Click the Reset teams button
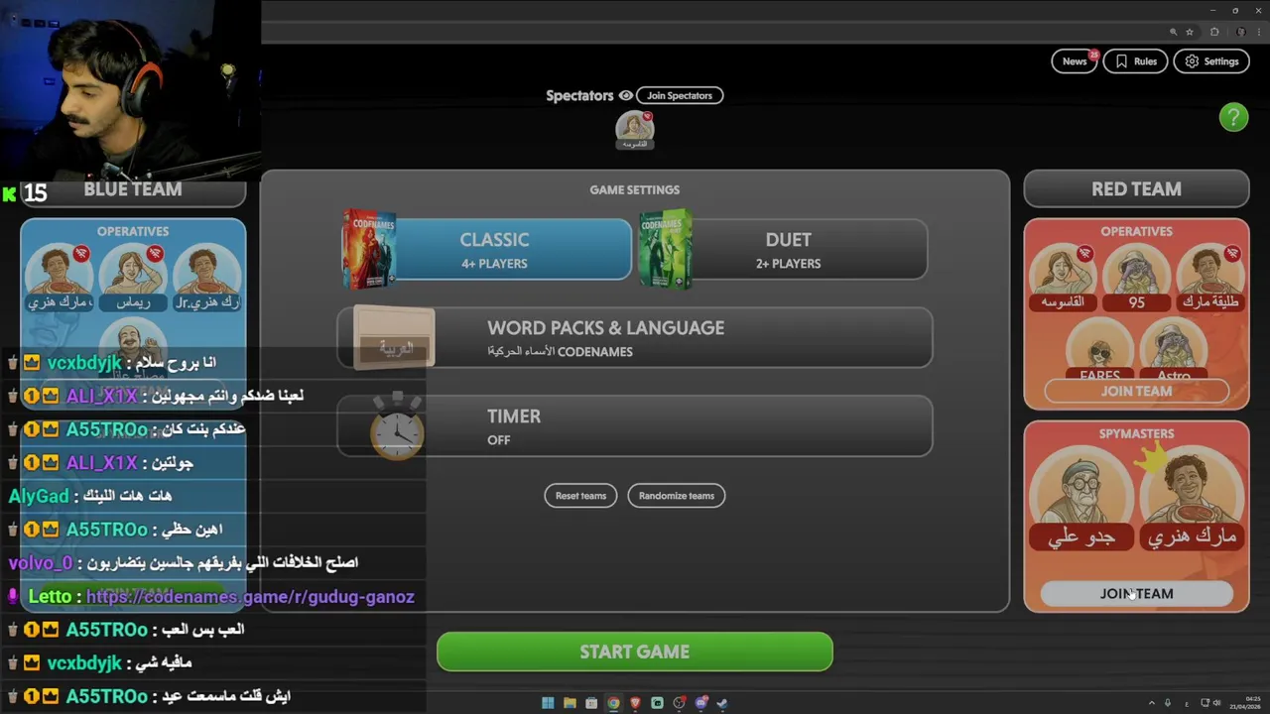The image size is (1270, 714). click(x=580, y=496)
